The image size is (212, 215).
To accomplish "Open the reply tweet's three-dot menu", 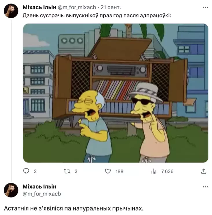I will coord(205,187).
